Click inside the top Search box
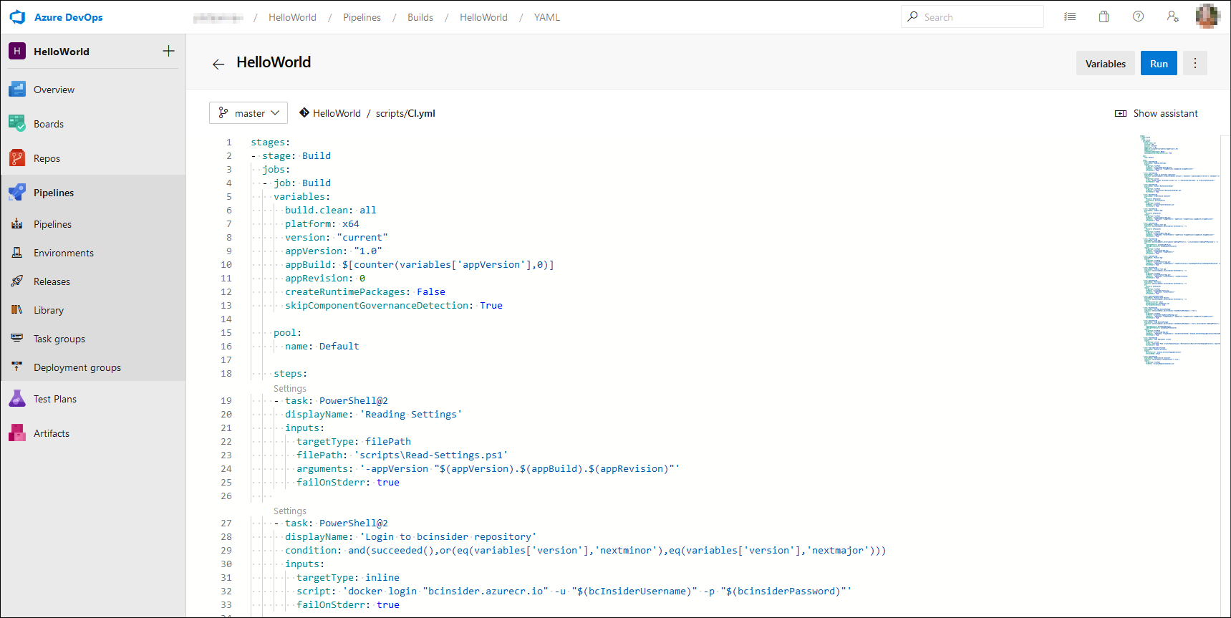This screenshot has width=1231, height=618. (972, 16)
